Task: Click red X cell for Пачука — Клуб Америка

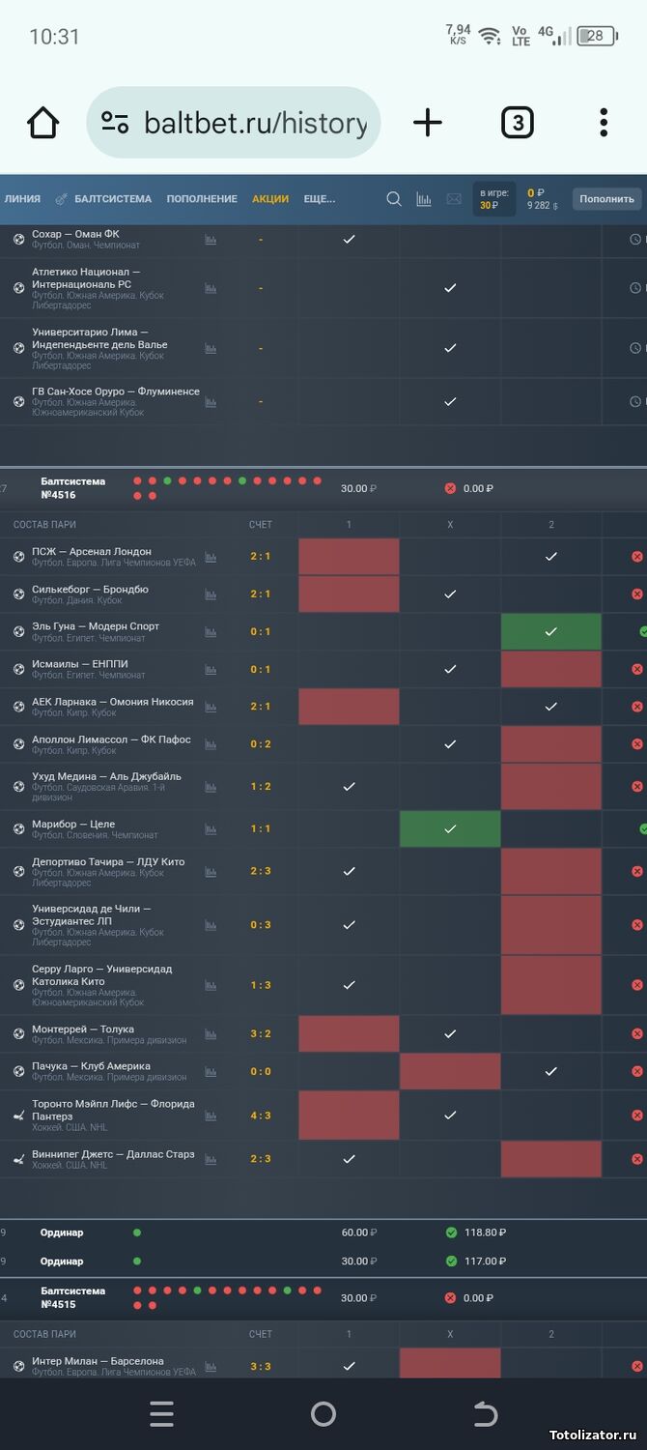Action: [x=450, y=1071]
